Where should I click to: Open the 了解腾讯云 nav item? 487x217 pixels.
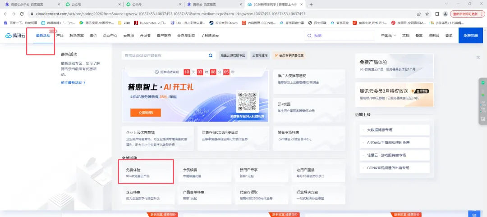[210, 36]
